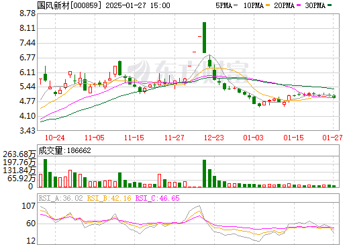Click the dark green 30PMA legend swatch
The height and width of the screenshot is (245, 349).
tap(330, 5)
